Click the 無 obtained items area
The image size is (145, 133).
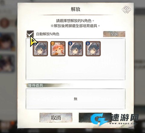[76, 99]
